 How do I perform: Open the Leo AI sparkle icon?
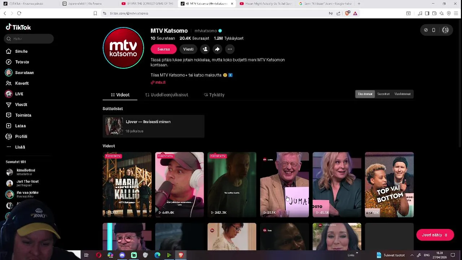(441, 13)
